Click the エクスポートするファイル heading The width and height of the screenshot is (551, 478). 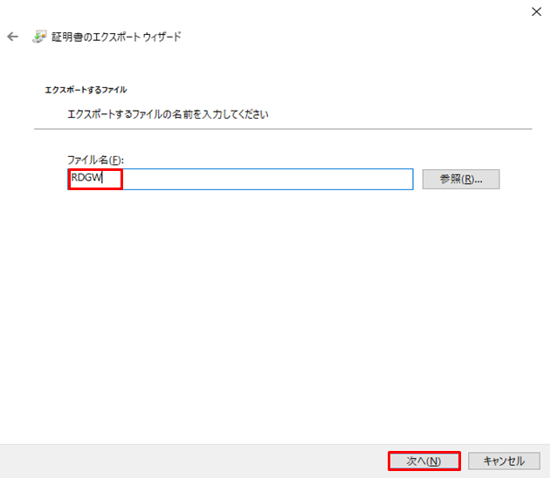point(86,90)
